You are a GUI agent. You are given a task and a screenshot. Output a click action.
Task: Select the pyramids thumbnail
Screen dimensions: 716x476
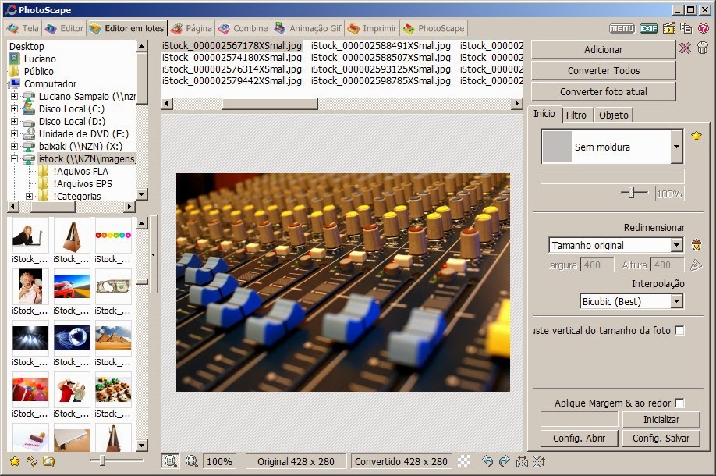[x=113, y=338]
